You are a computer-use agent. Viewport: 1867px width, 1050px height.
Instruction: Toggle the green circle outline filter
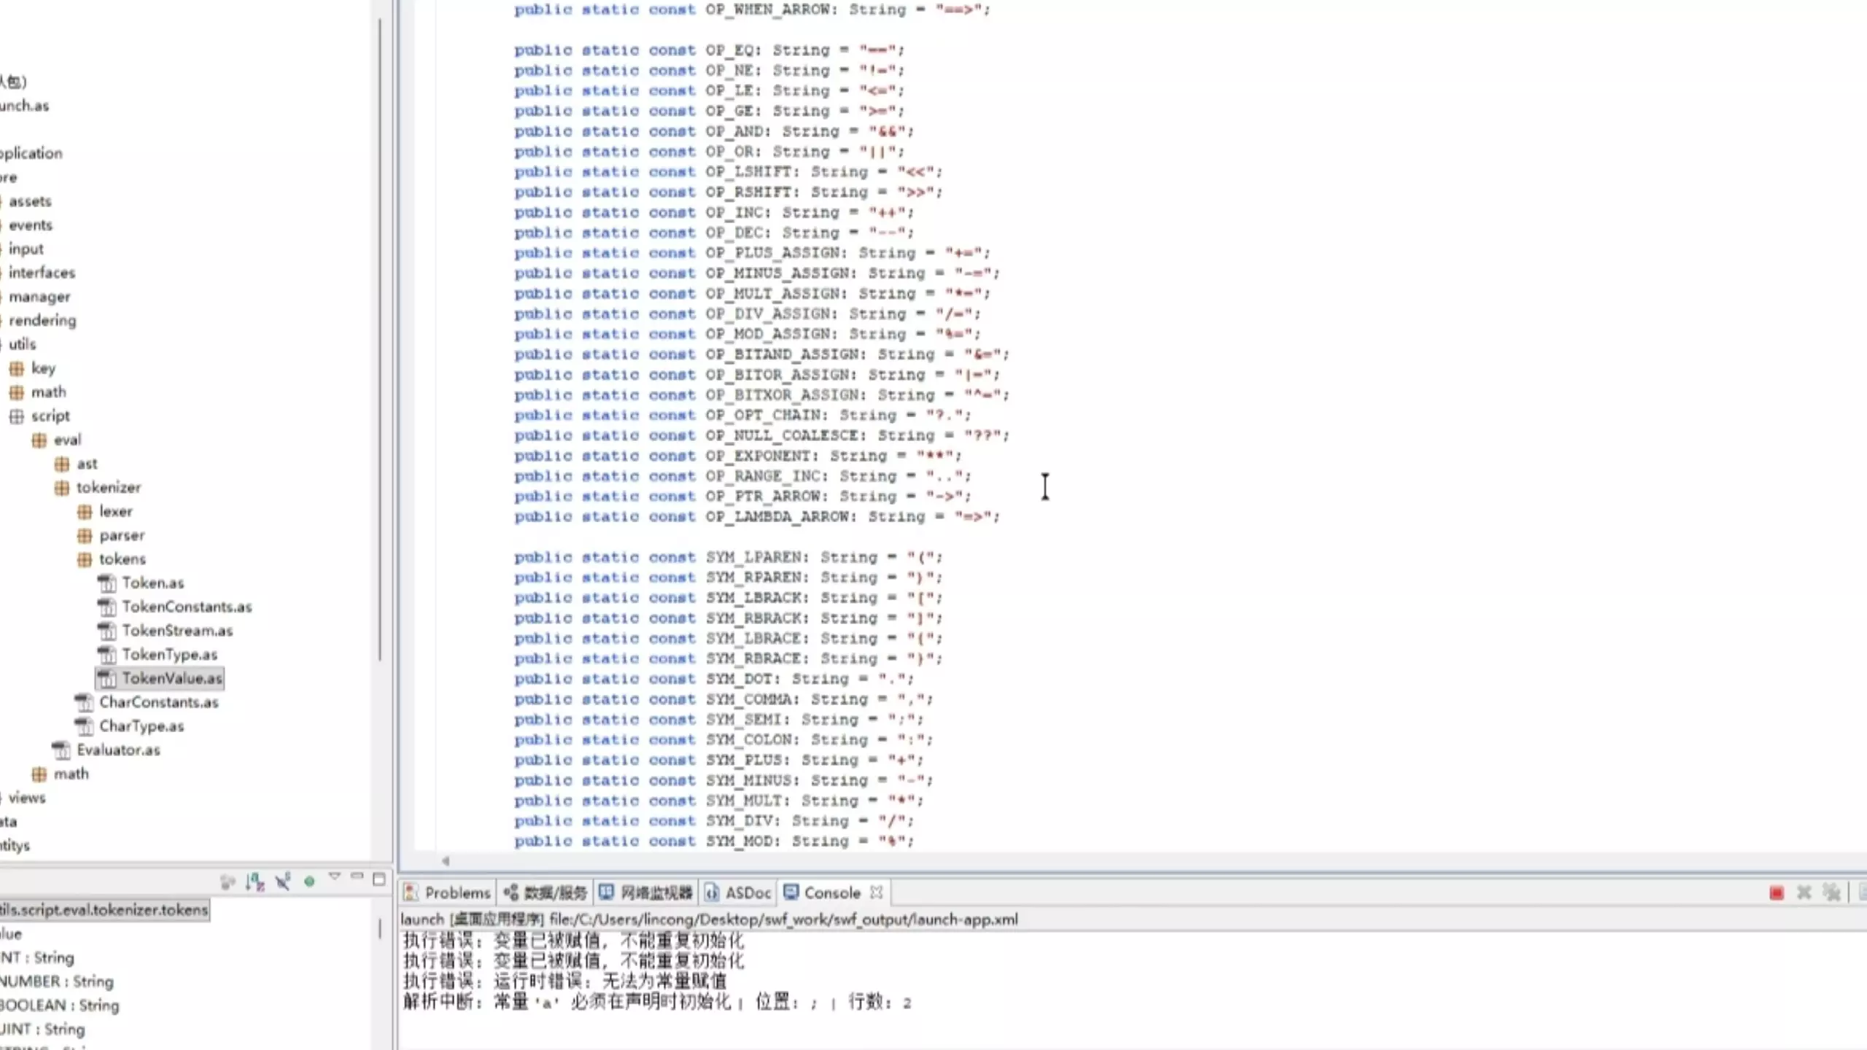(309, 882)
